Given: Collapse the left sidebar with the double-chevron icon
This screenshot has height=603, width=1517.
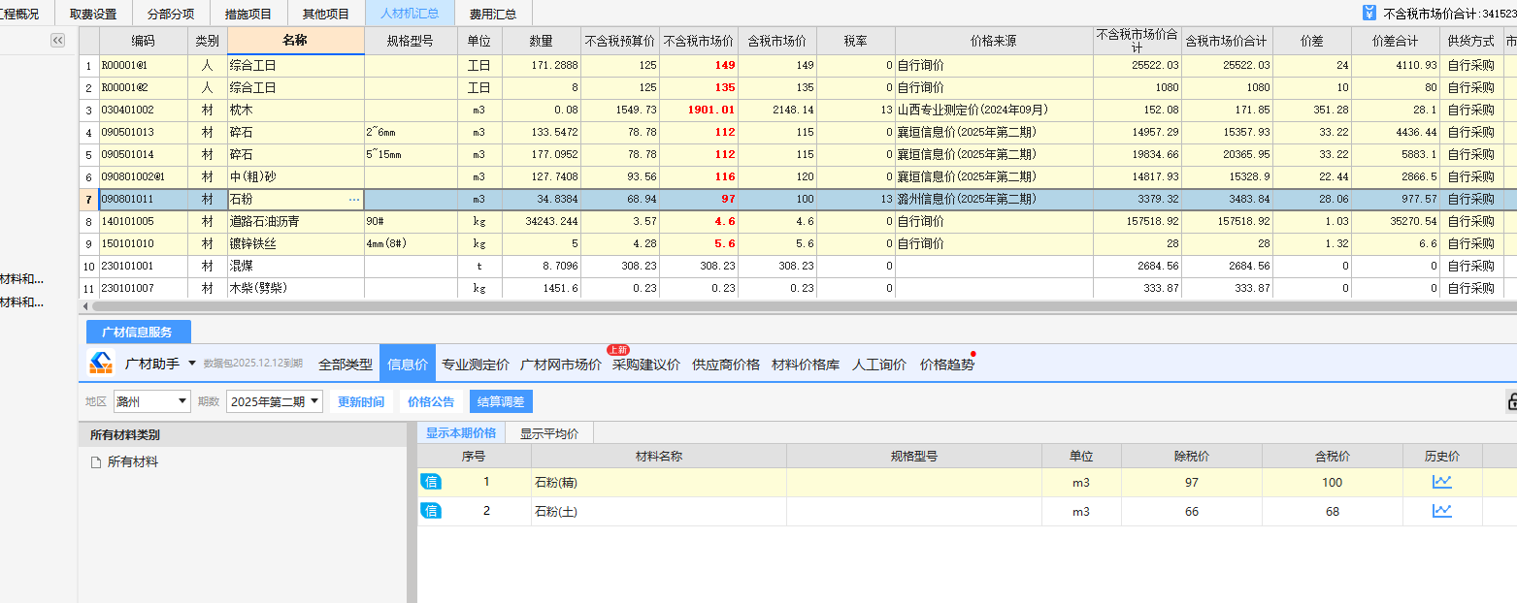Looking at the screenshot, I should [x=57, y=41].
